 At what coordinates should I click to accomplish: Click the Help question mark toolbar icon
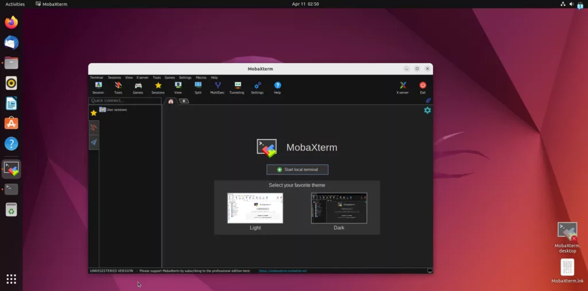(277, 88)
